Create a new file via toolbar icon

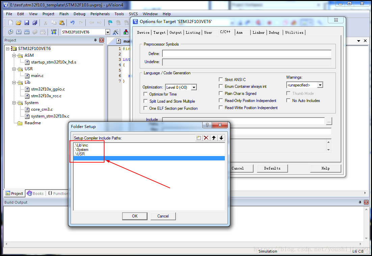10,23
